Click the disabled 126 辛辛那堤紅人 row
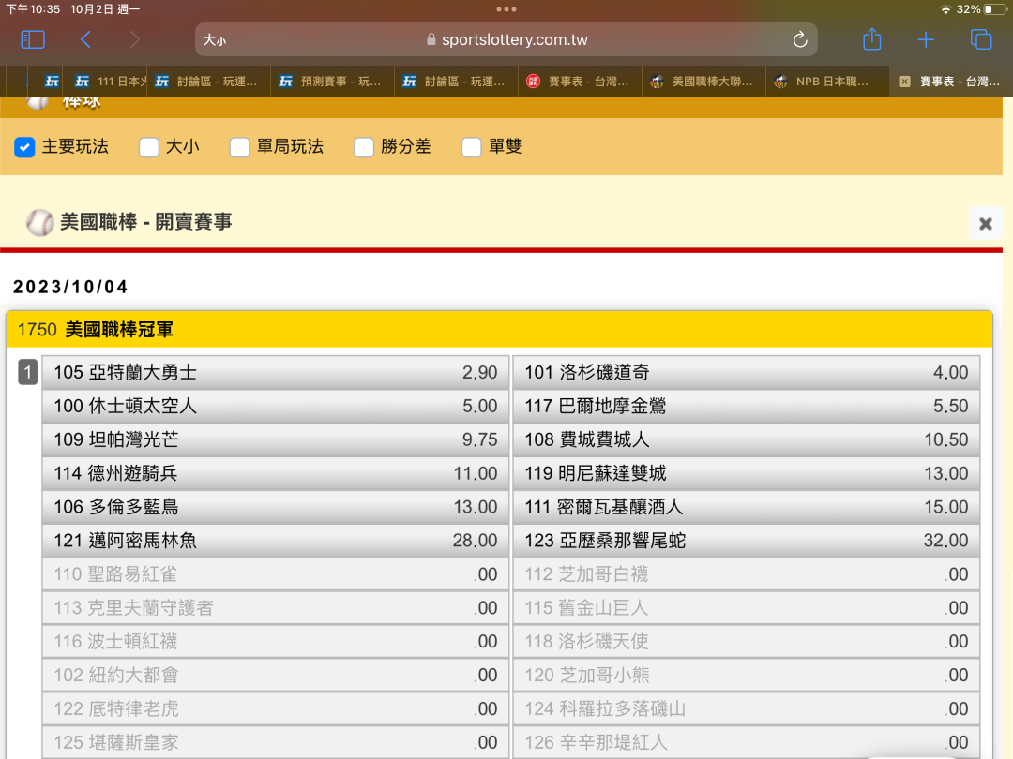 coord(747,741)
